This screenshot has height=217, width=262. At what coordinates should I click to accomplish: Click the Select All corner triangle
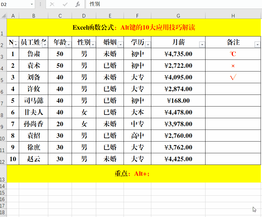coord(3,16)
